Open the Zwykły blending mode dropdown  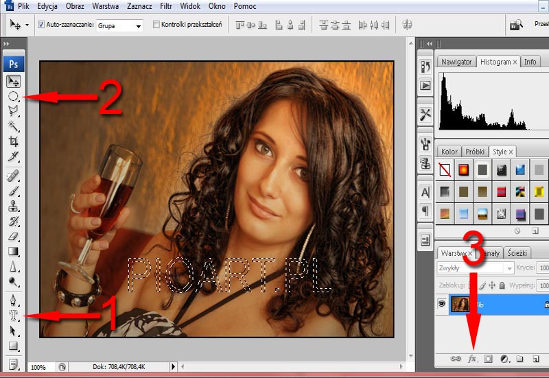(x=474, y=268)
